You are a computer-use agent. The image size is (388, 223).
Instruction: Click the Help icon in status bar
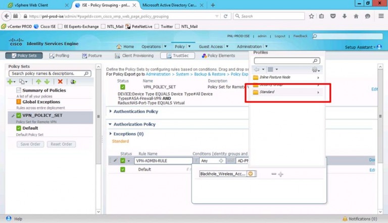[x=9, y=218]
